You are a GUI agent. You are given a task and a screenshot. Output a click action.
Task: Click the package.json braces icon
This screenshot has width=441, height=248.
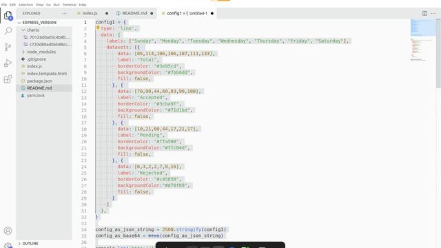(x=23, y=81)
